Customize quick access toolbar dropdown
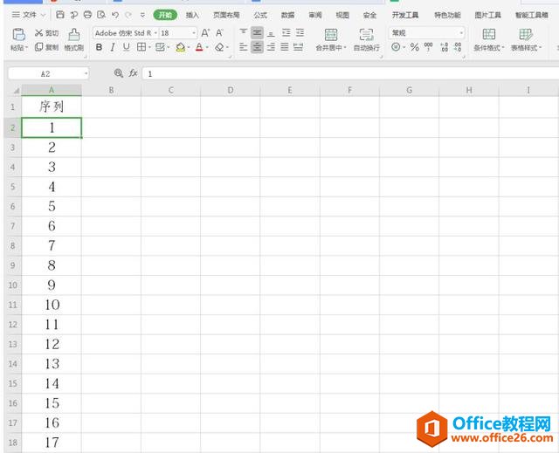This screenshot has width=559, height=453. (142, 15)
